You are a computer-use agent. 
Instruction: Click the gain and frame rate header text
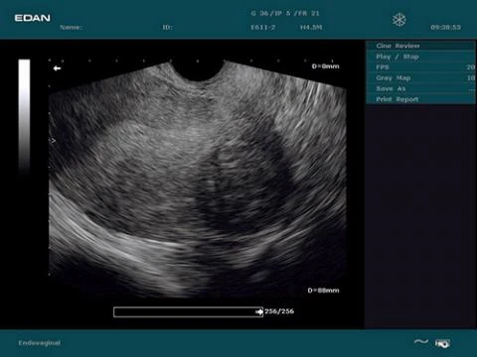tap(285, 14)
